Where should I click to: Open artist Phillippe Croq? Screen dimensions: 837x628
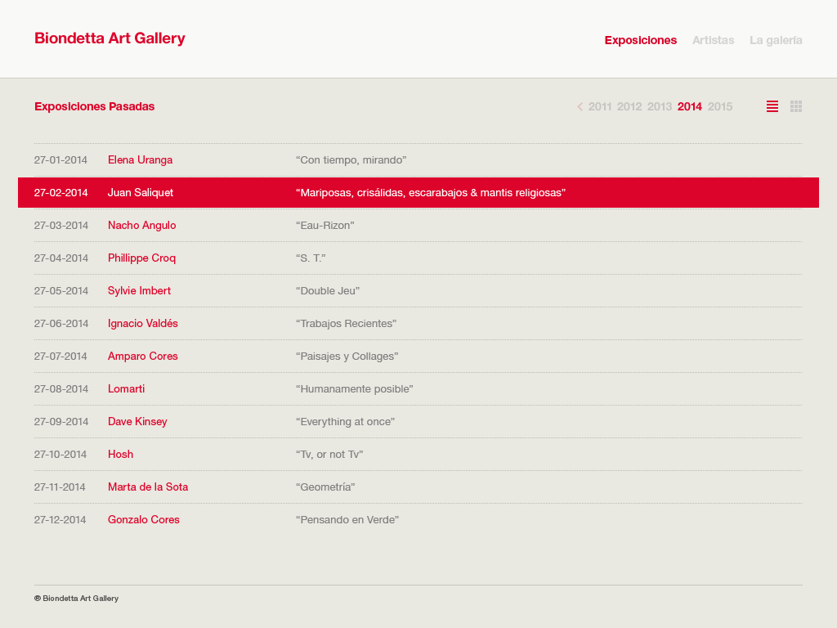click(x=141, y=258)
